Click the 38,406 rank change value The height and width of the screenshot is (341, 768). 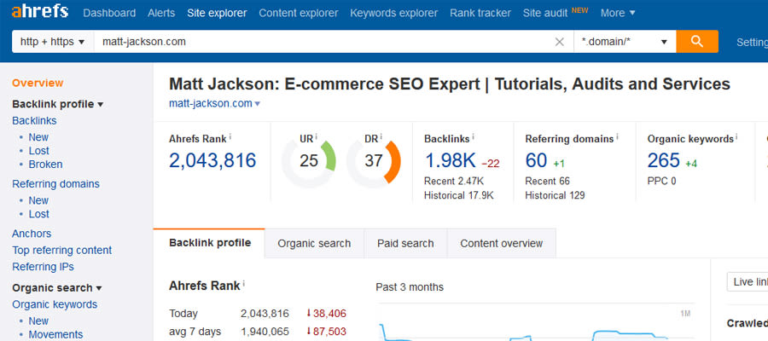click(329, 314)
